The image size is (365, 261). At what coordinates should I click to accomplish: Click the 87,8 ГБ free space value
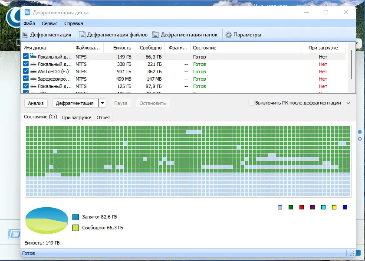click(153, 86)
